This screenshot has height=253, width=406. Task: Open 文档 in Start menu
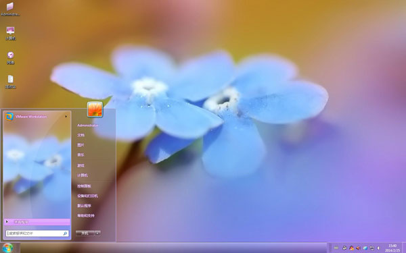81,135
